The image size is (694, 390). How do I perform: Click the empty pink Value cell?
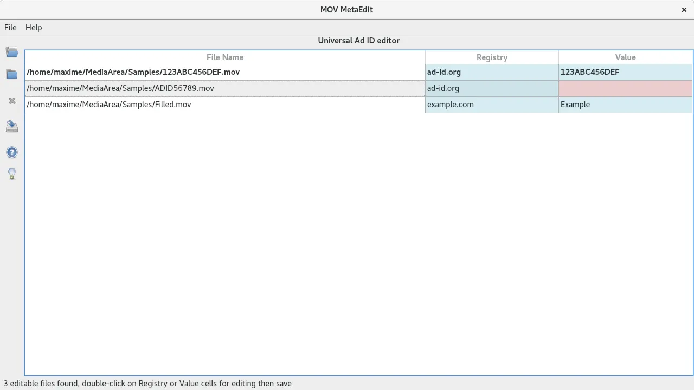[x=625, y=88]
